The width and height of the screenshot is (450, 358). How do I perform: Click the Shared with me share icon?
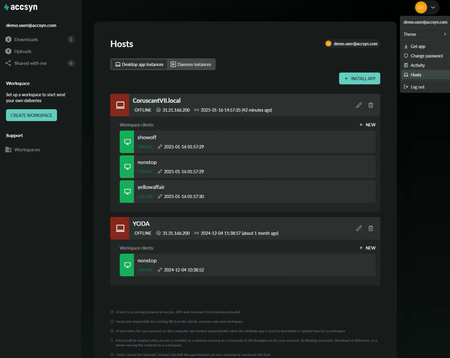click(x=8, y=63)
